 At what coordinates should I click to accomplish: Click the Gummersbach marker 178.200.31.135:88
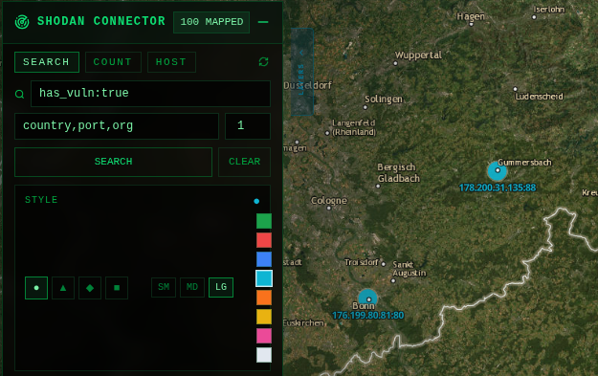(497, 170)
